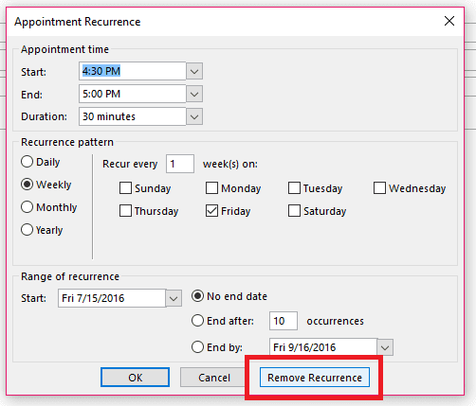Expand the End time dropdown
This screenshot has width=476, height=406.
[194, 94]
